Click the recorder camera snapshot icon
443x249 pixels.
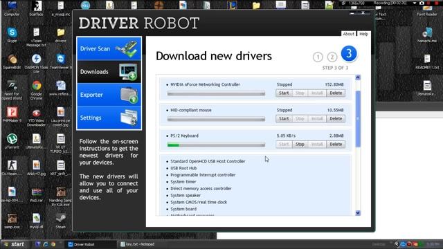(x=422, y=3)
